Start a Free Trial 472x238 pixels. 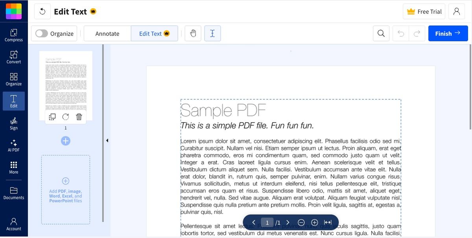point(424,11)
